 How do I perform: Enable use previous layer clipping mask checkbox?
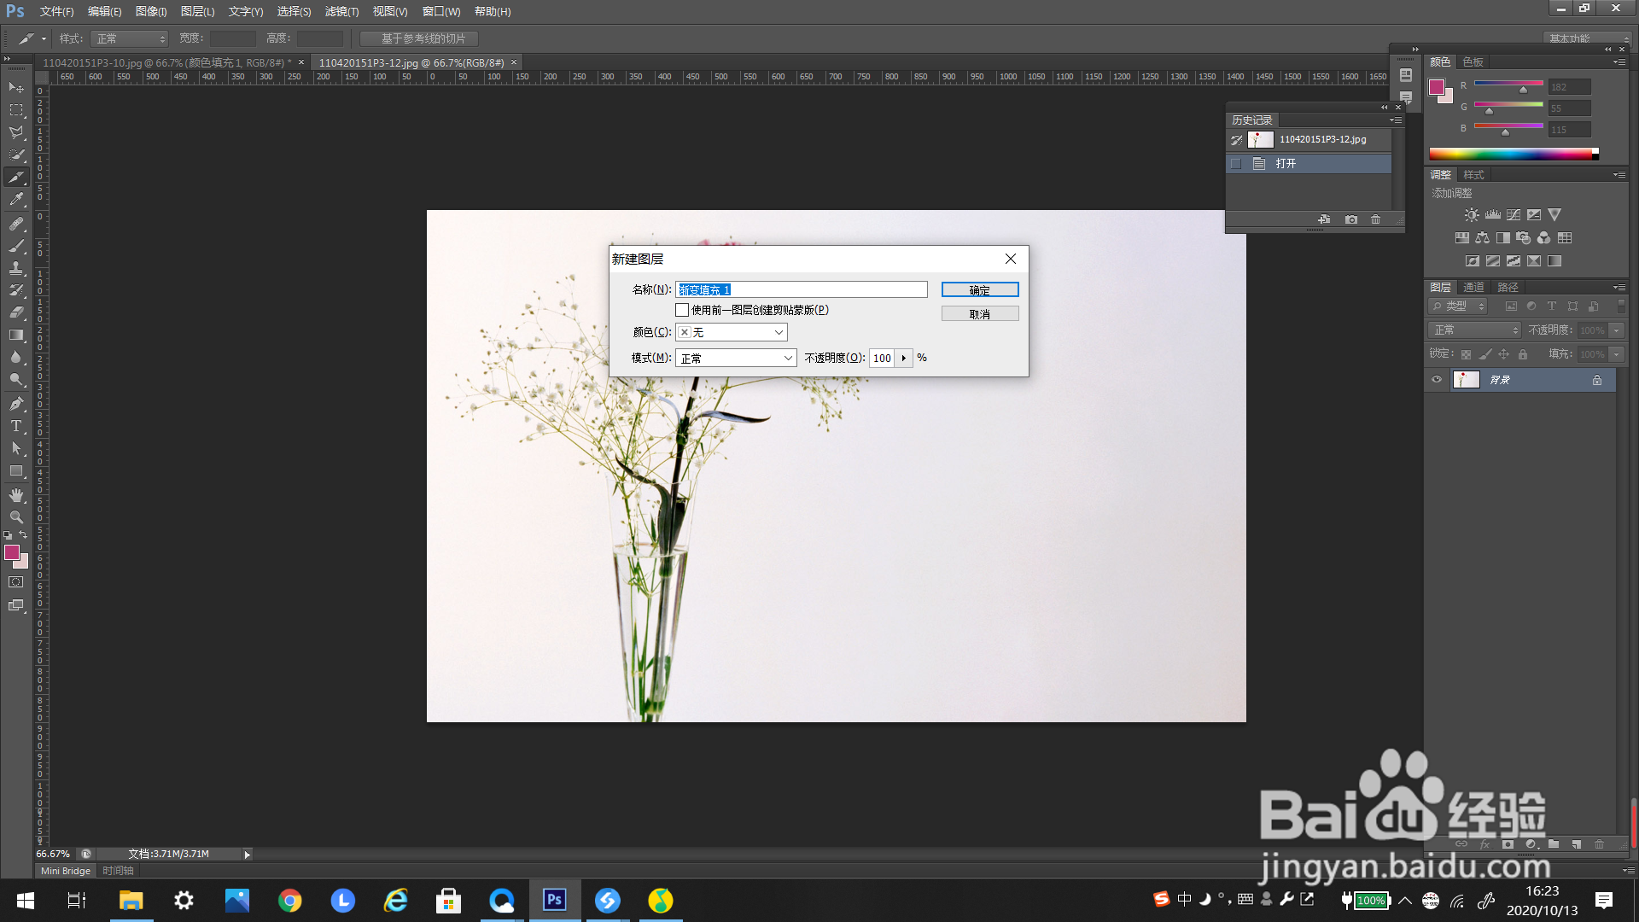click(682, 310)
